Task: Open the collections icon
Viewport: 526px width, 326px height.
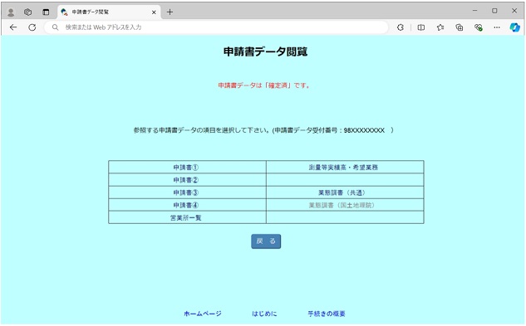Action: 460,27
